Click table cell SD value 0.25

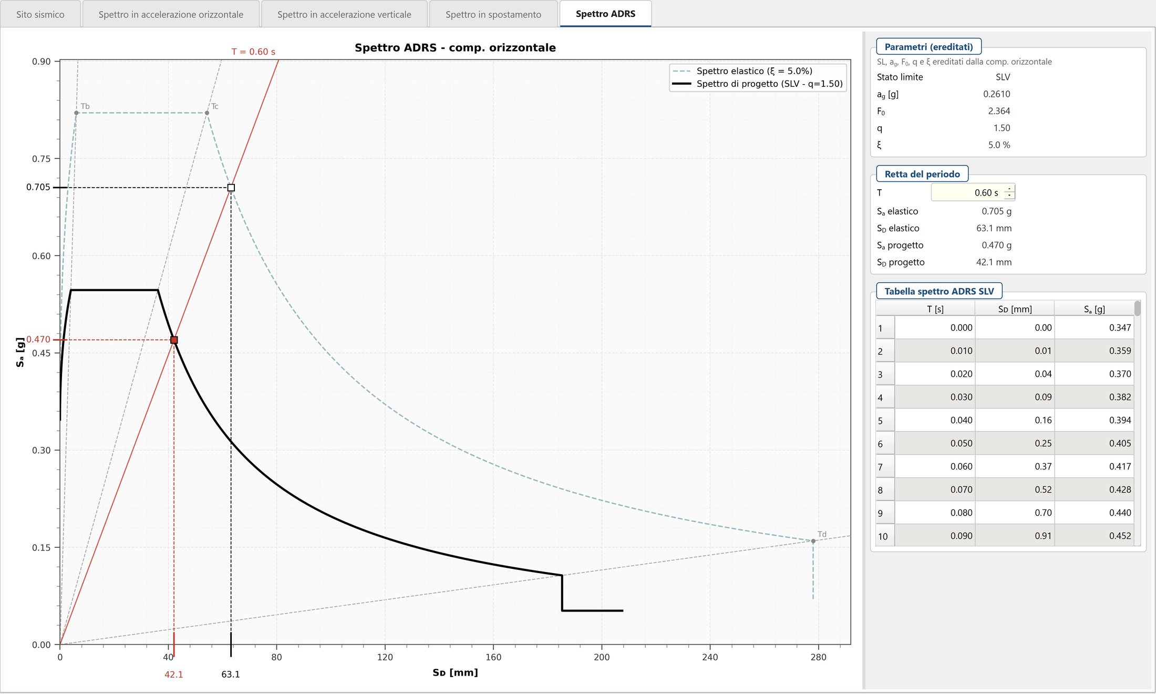click(1015, 443)
